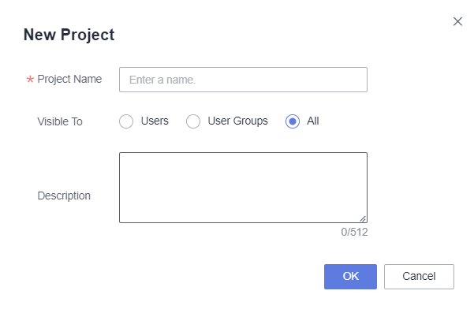The image size is (474, 313).
Task: Confirm with the OK button
Action: (350, 277)
